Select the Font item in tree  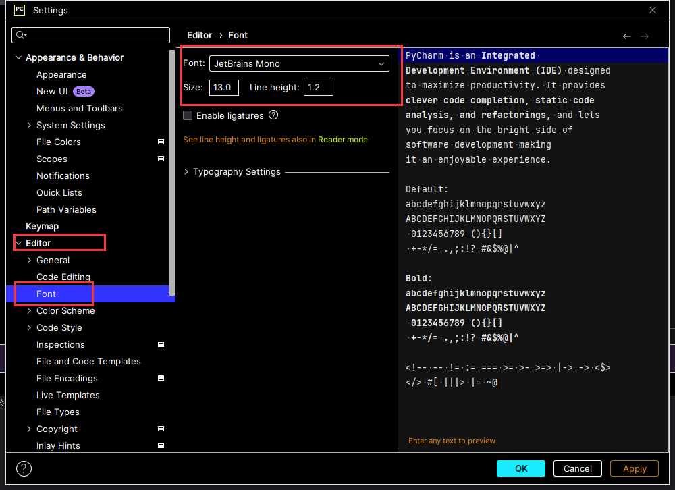click(46, 294)
